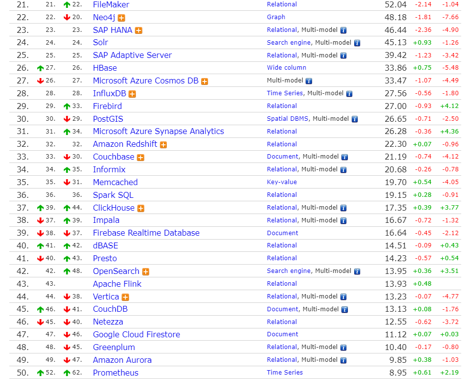Open the Spark SQL link
This screenshot has width=471, height=379.
tap(113, 195)
